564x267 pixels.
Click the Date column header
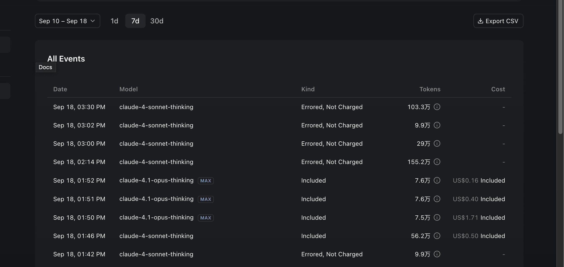tap(60, 89)
